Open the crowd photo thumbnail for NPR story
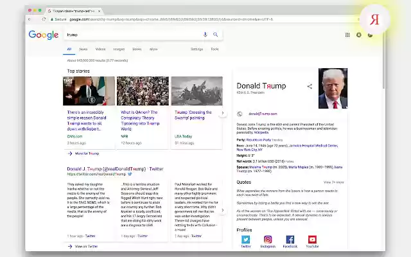 click(143, 91)
